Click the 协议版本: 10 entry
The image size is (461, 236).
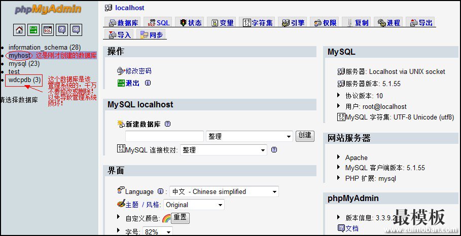click(364, 96)
